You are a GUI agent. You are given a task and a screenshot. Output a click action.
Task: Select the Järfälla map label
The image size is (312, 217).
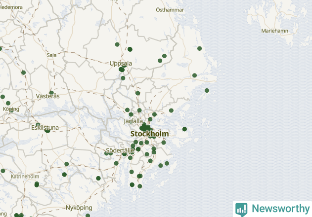[134, 121]
